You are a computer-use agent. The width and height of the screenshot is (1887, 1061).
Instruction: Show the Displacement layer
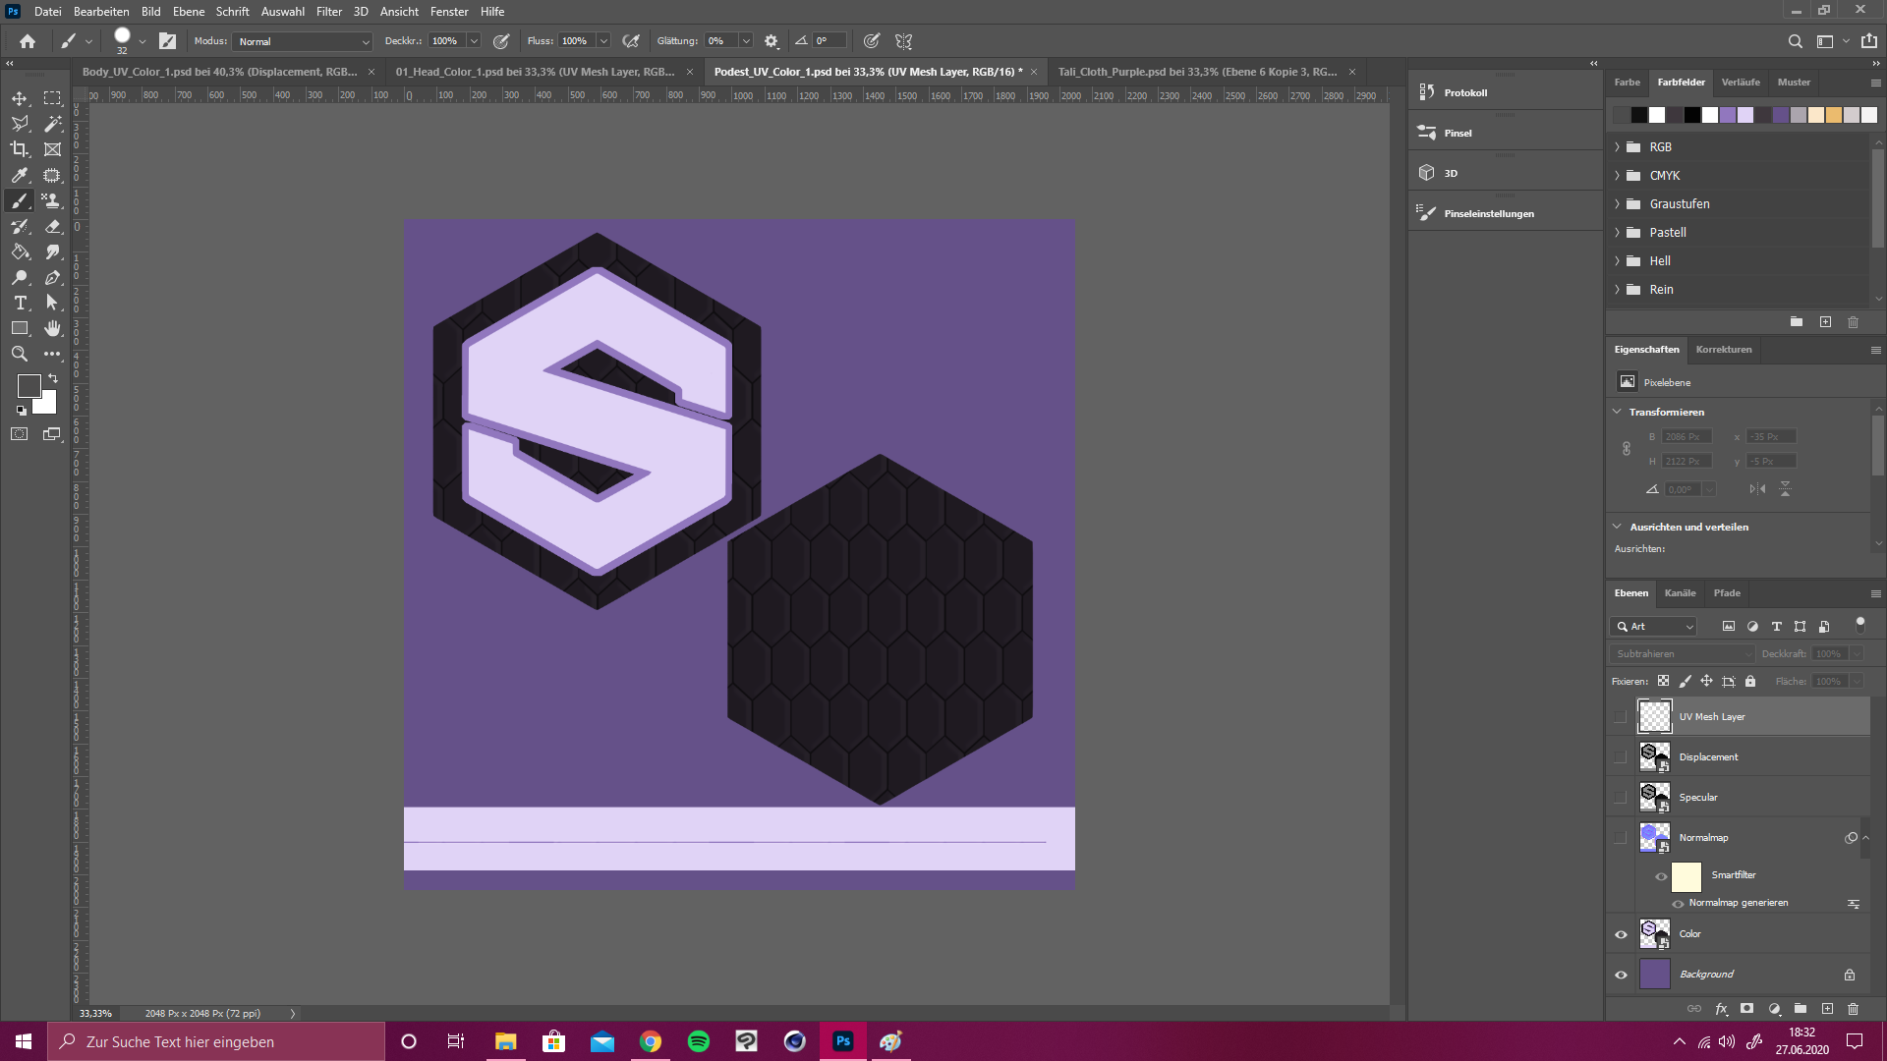pyautogui.click(x=1621, y=756)
